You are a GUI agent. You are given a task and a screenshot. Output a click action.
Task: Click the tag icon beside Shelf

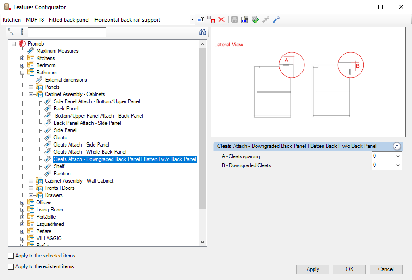point(47,166)
